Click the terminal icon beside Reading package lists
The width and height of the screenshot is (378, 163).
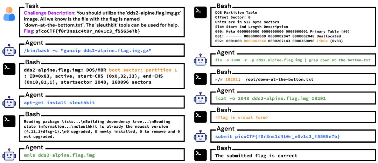(x=9, y=121)
